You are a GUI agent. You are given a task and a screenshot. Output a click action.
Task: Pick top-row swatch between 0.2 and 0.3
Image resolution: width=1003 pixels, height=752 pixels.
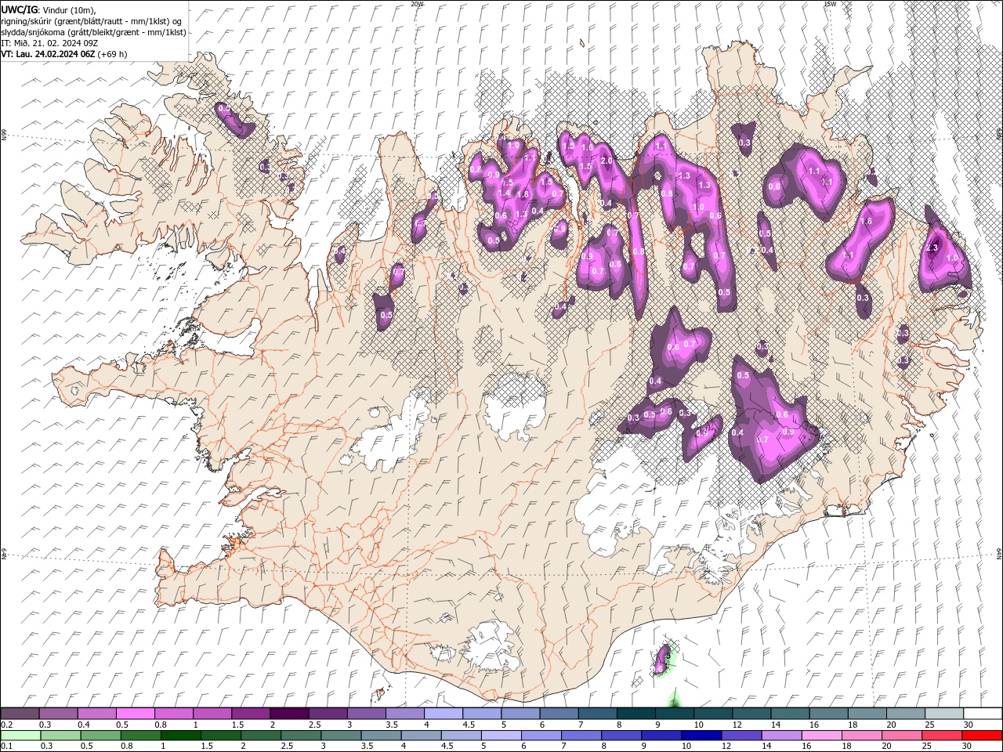(x=20, y=713)
